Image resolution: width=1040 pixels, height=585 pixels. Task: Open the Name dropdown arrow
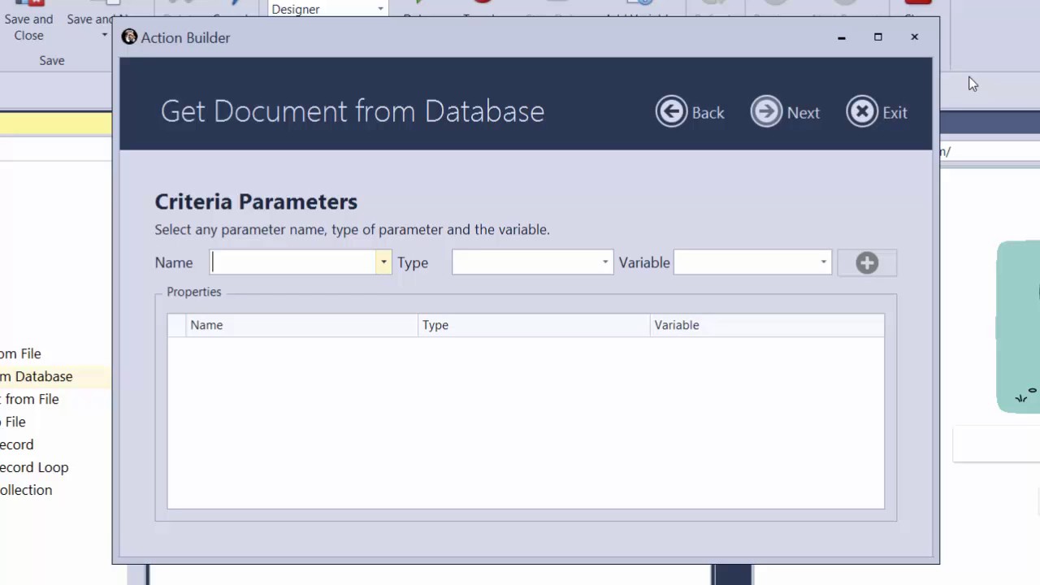coord(383,262)
